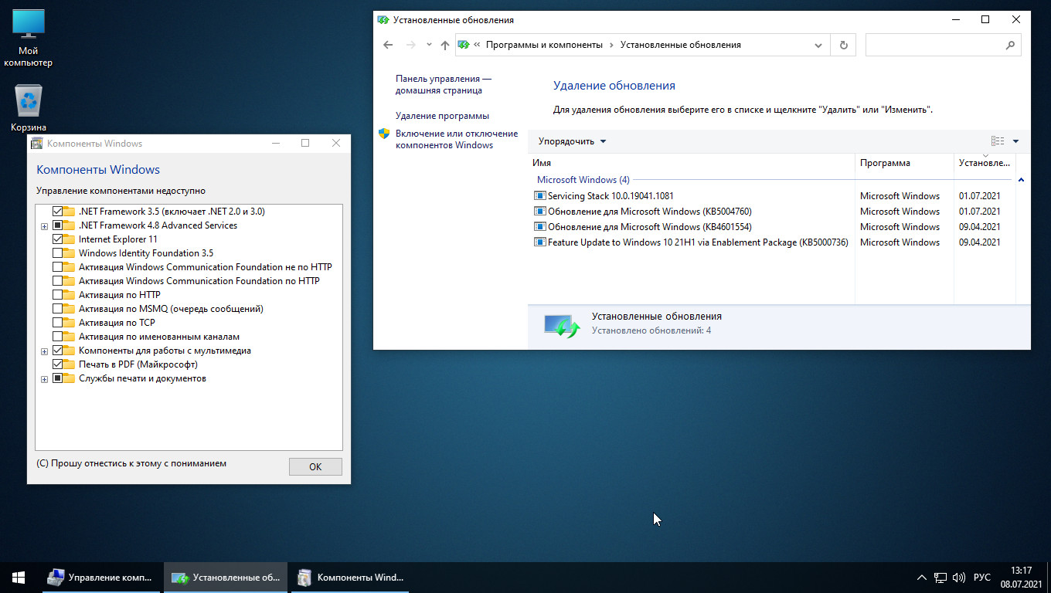
Task: Open the Упорядочить dropdown menu
Action: [x=572, y=141]
